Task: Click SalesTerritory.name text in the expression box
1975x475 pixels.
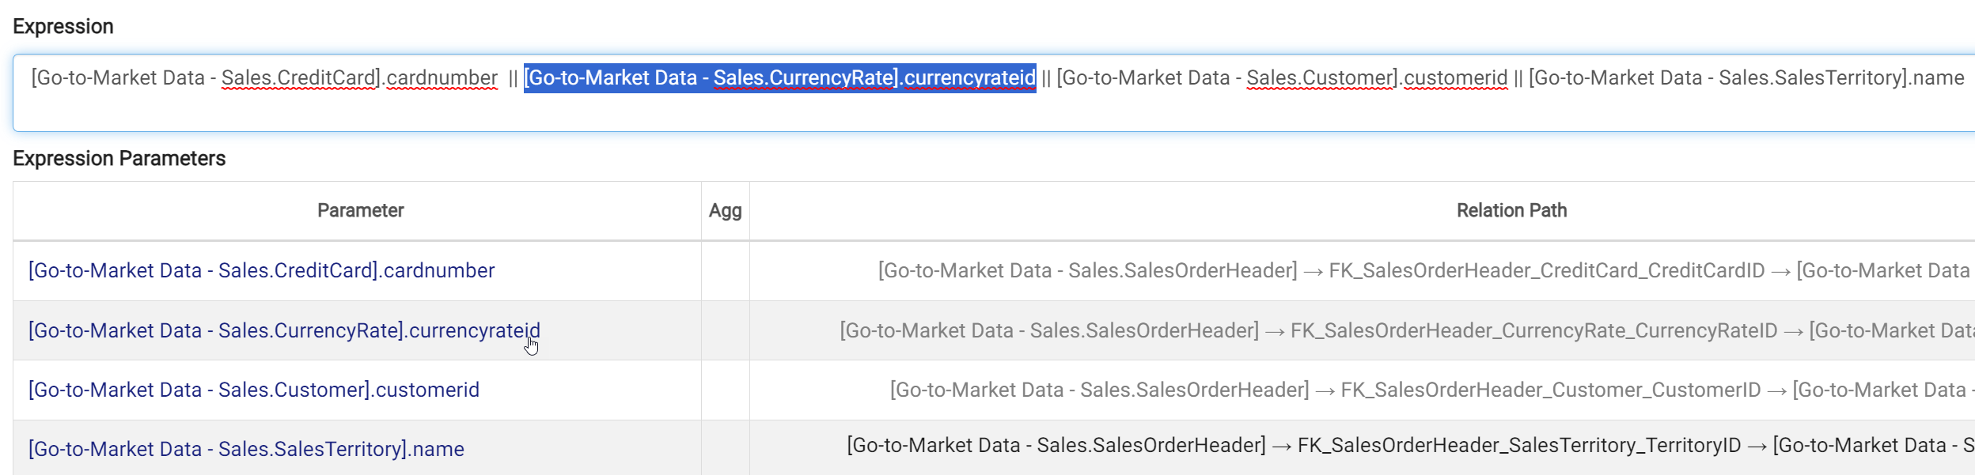Action: point(1746,78)
